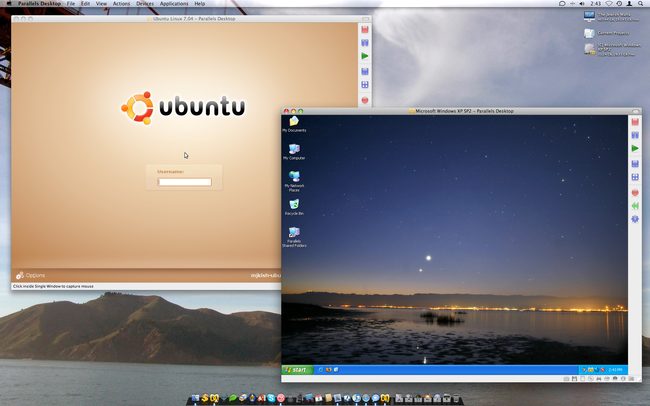This screenshot has height=406, width=650.
Task: Revert to snapshot using green rewind arrows
Action: pyautogui.click(x=635, y=206)
